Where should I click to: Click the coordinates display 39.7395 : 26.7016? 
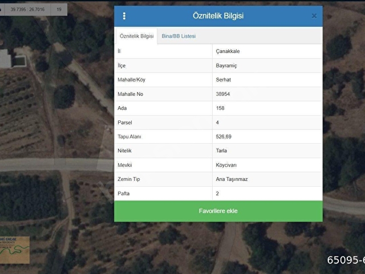click(x=27, y=10)
